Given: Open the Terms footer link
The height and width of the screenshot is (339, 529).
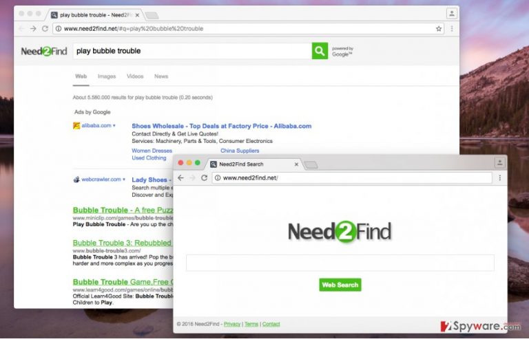Looking at the screenshot, I should pos(251,324).
